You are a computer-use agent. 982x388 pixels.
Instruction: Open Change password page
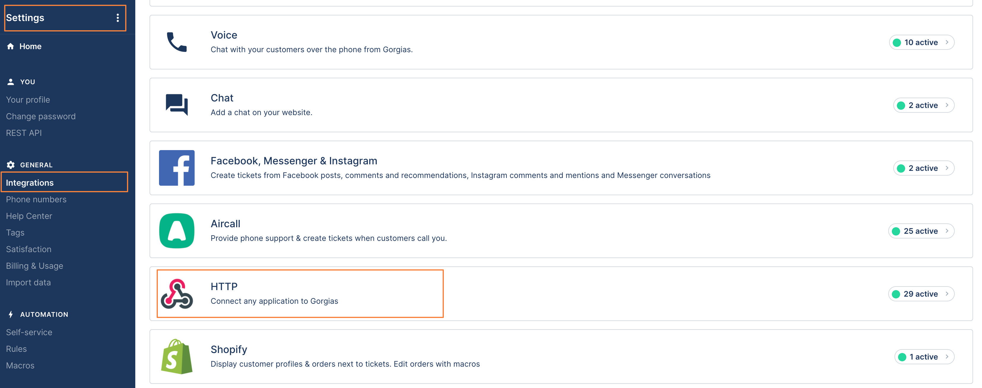click(x=41, y=116)
